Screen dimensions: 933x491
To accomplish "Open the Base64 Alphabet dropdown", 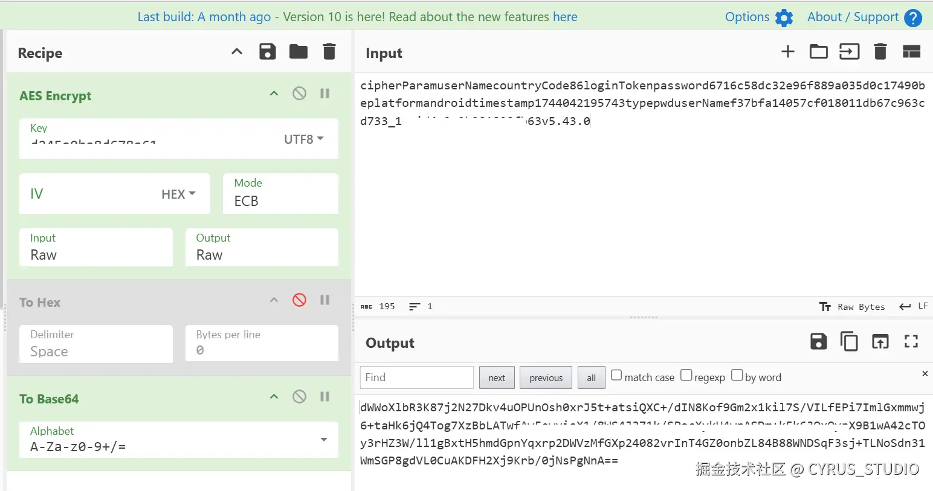I will (x=178, y=440).
